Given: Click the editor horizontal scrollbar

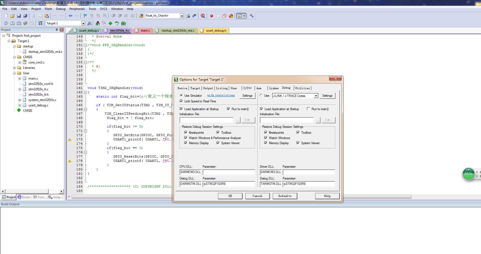Looking at the screenshot, I should point(242,197).
